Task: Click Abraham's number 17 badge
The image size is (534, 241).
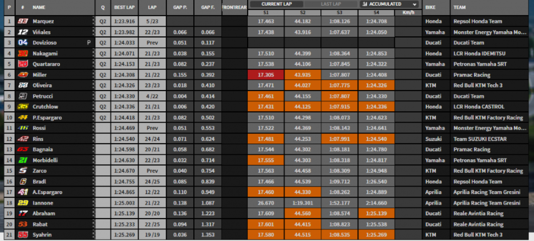Action: [x=23, y=214]
